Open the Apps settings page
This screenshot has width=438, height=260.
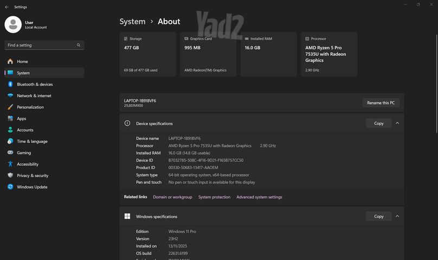click(x=44, y=119)
